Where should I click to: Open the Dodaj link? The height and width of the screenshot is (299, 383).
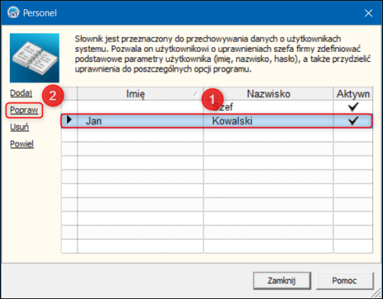(x=21, y=93)
